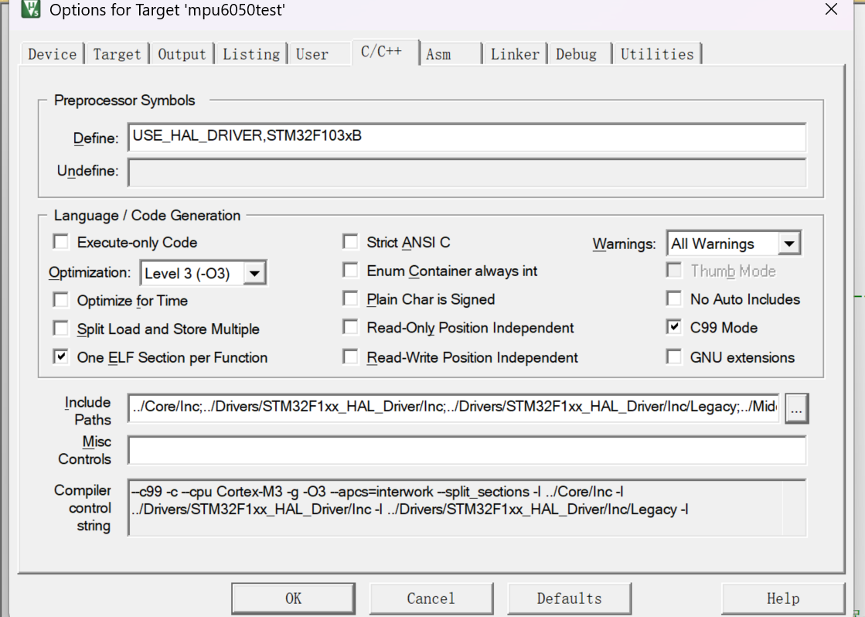865x617 pixels.
Task: Open Help for this dialog
Action: (783, 598)
